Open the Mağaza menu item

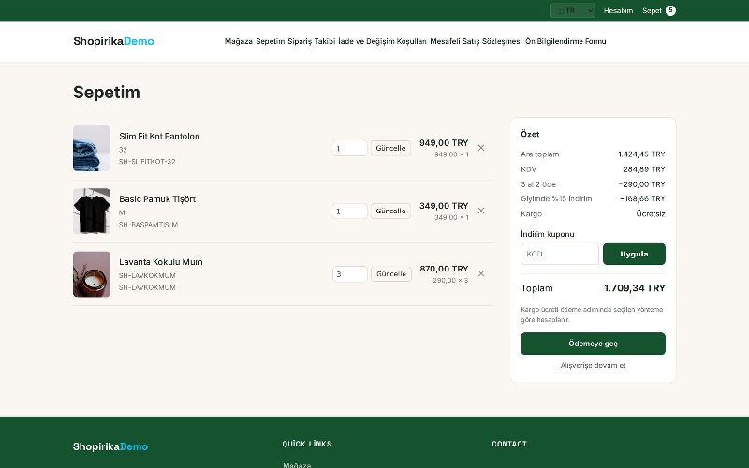pos(239,41)
